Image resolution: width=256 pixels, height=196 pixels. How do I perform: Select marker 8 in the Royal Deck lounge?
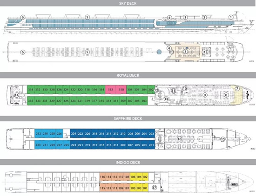(x=226, y=95)
